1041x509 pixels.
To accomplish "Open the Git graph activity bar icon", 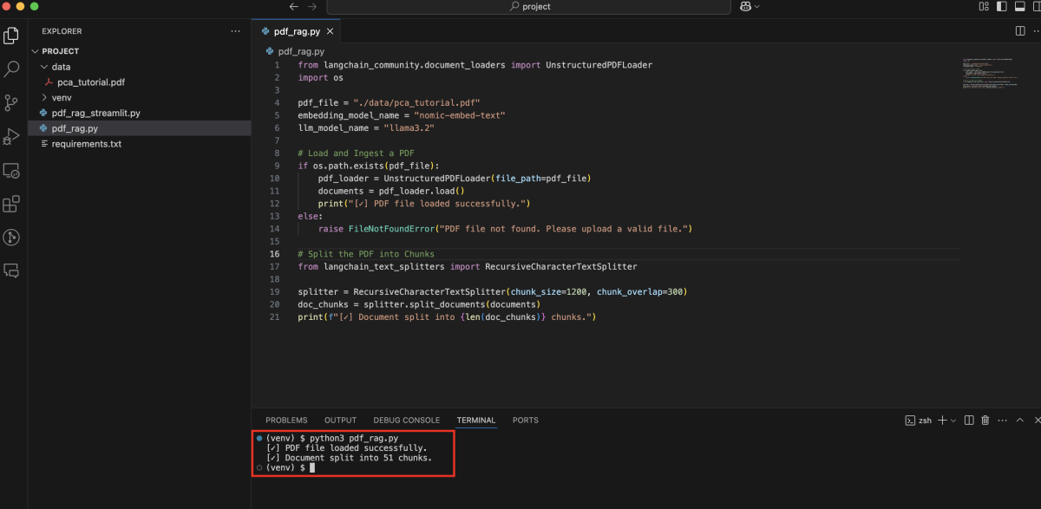I will pyautogui.click(x=11, y=237).
